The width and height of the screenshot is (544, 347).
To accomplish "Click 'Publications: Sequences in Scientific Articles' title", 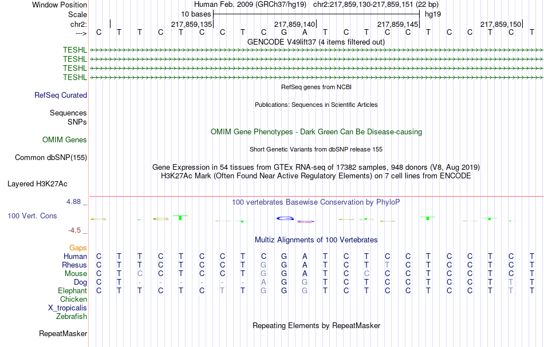I will pos(316,105).
